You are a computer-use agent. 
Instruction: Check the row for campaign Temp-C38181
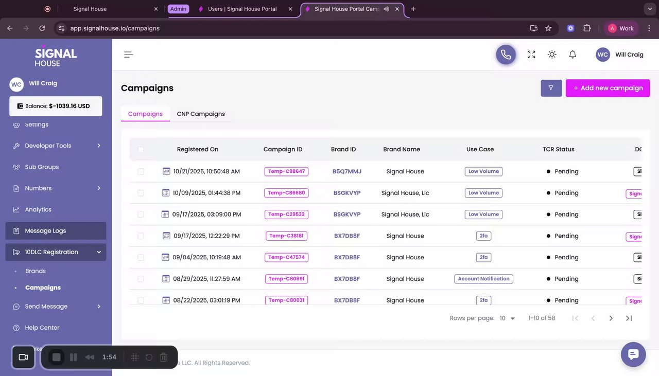[141, 236]
